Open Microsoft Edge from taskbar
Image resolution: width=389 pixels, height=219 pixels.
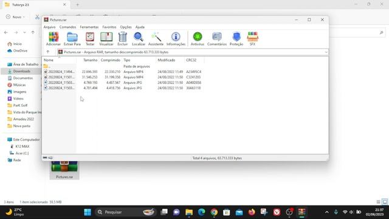tap(201, 212)
